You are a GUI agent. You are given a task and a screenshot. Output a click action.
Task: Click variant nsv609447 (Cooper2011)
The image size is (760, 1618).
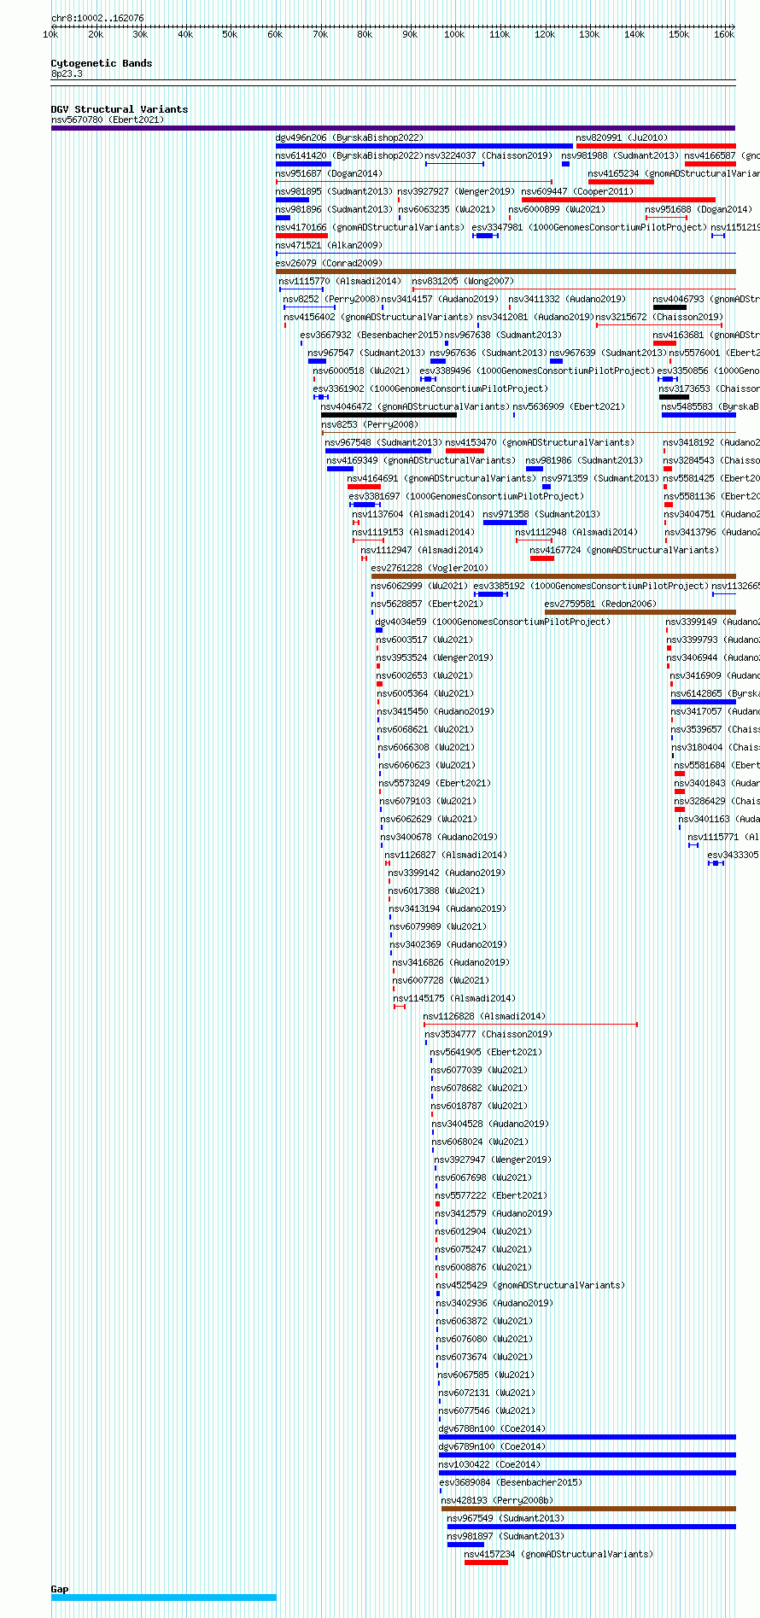(x=577, y=191)
